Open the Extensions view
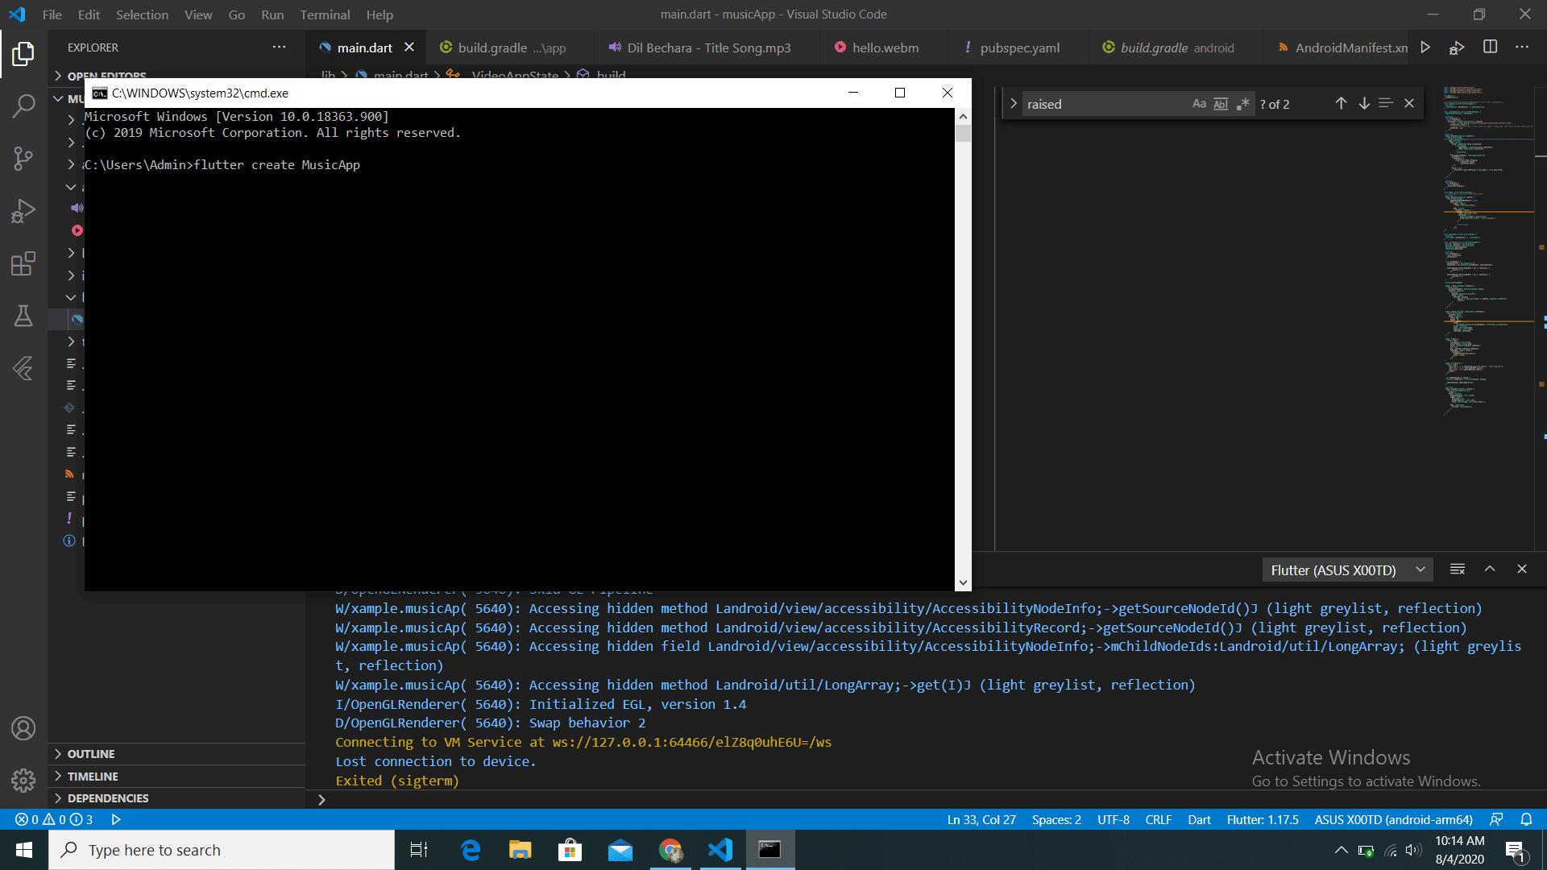This screenshot has width=1547, height=870. coord(23,263)
